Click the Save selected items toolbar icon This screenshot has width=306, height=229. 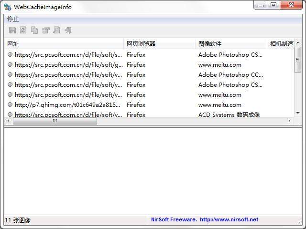click(12, 30)
